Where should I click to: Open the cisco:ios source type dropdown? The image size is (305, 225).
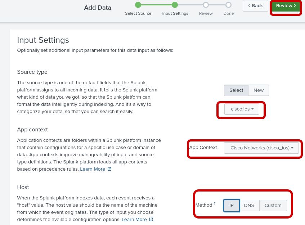pos(242,109)
